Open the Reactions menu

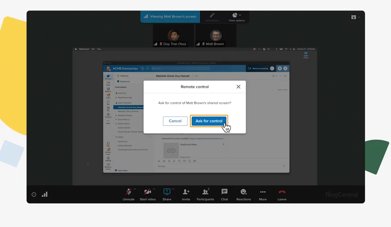point(243,194)
